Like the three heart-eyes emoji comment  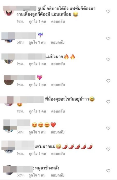point(108,128)
